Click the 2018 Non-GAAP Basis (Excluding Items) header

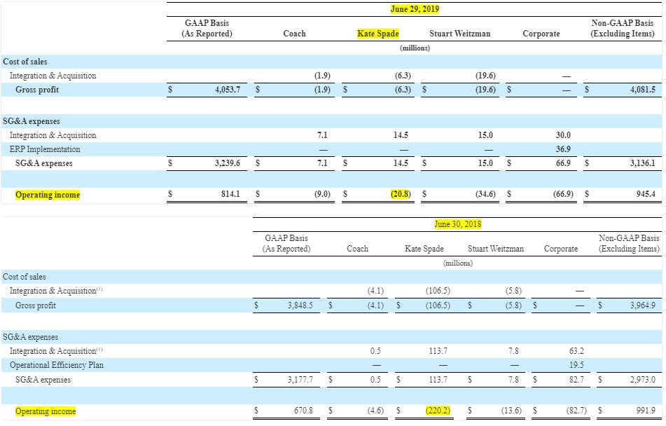(629, 244)
